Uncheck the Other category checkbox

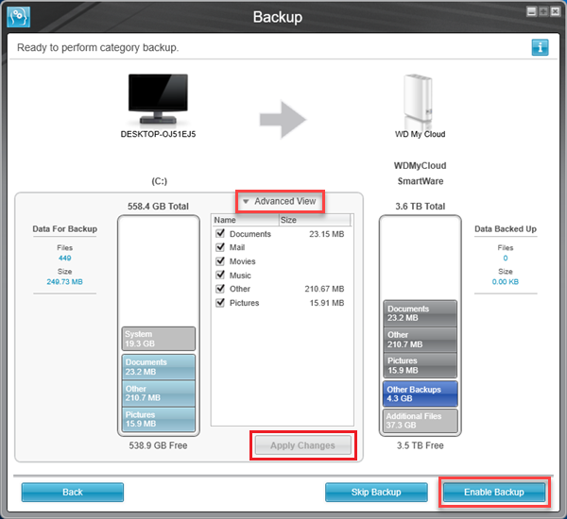pyautogui.click(x=220, y=289)
